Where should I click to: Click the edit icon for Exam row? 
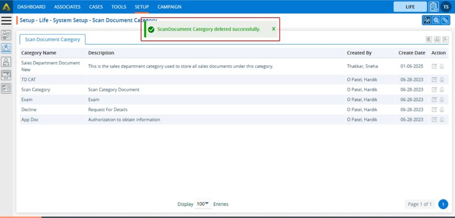(x=435, y=100)
